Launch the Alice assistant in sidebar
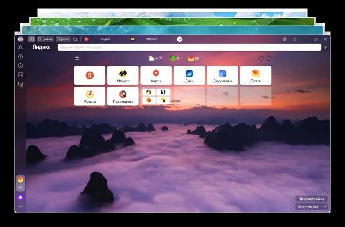The width and height of the screenshot is (345, 227). point(20,197)
